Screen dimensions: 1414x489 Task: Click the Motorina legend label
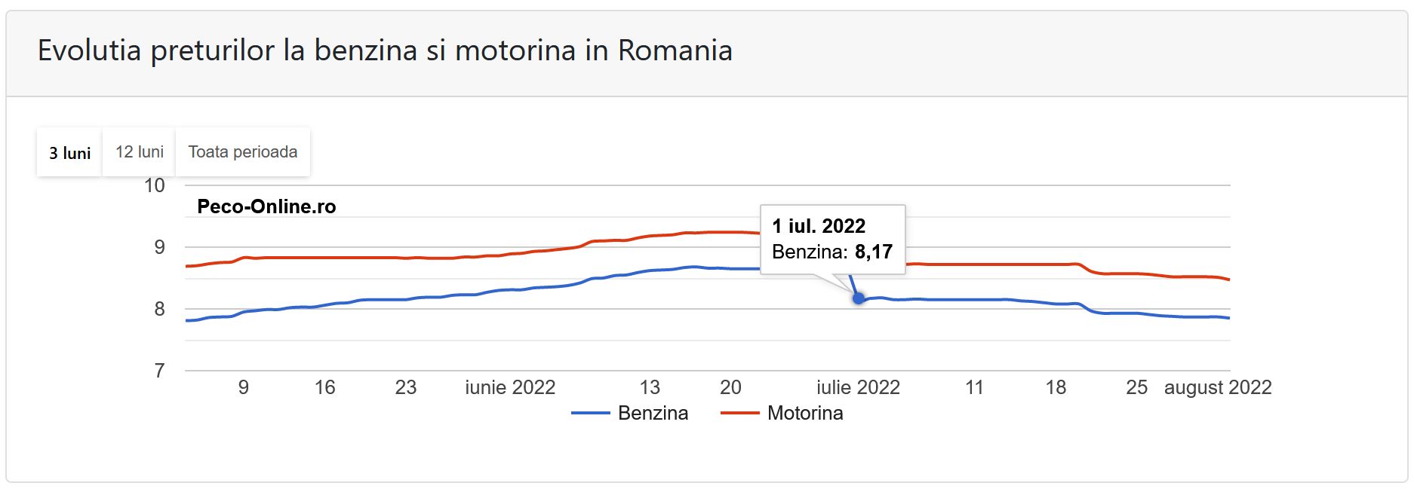pyautogui.click(x=805, y=413)
